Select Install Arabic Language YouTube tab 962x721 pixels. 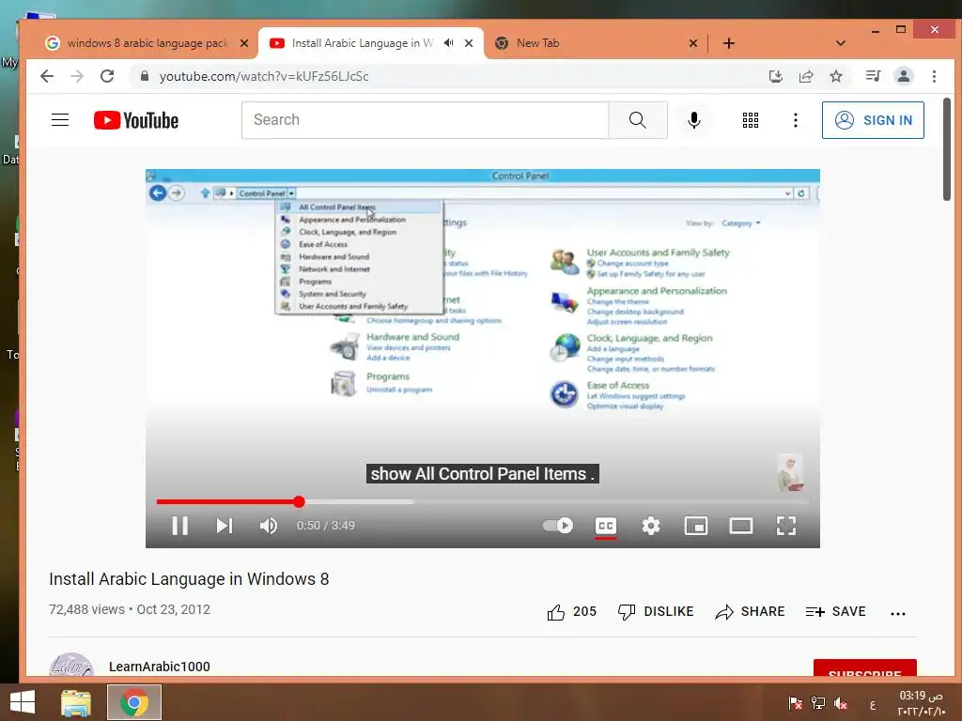pos(362,43)
